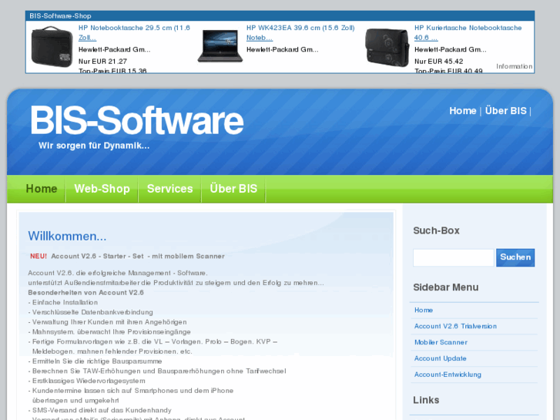
Task: Select Über BIS in the green navigation bar
Action: click(x=233, y=189)
